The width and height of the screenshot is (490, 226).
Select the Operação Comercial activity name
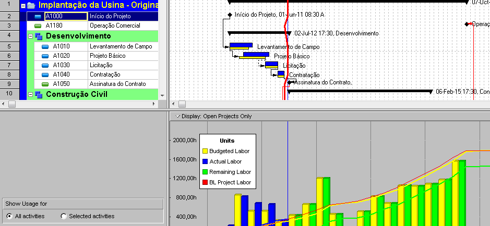(115, 26)
